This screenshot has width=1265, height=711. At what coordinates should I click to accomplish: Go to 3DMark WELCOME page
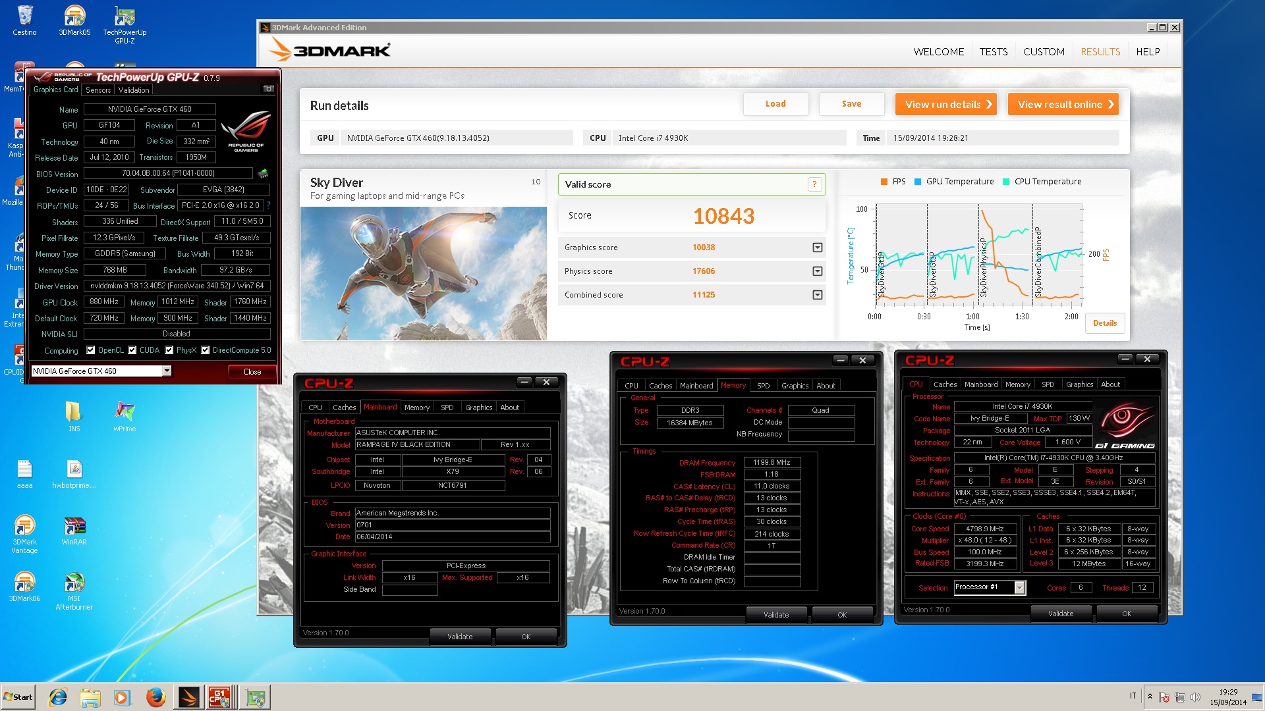[x=939, y=52]
